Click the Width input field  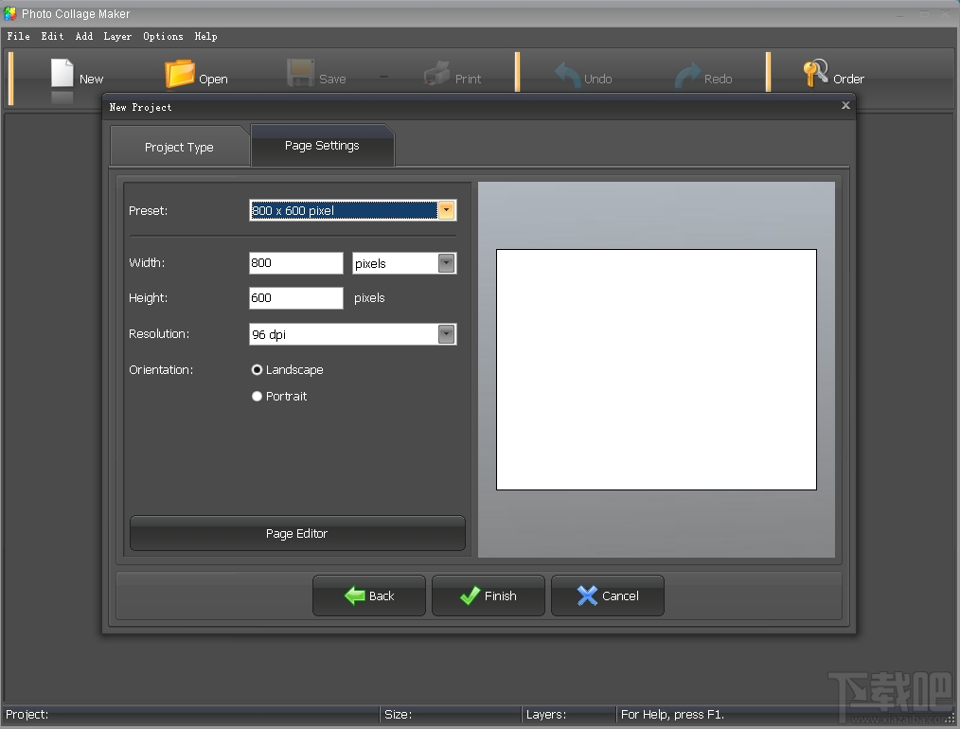point(295,263)
